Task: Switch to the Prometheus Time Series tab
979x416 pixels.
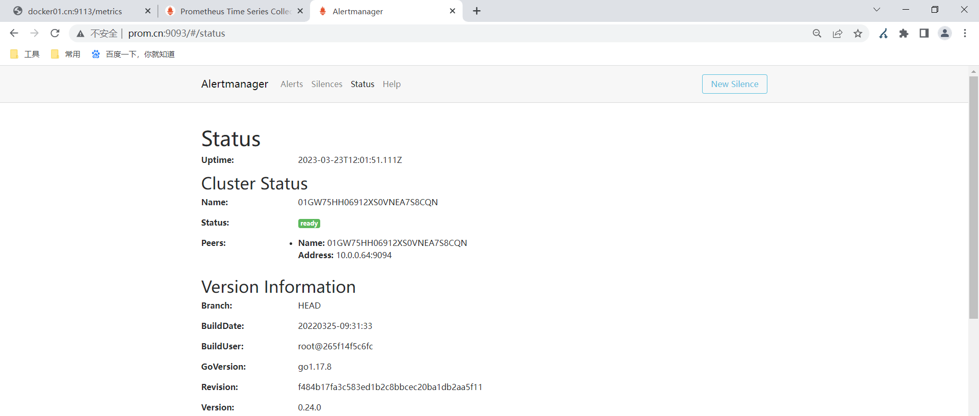Action: pos(234,11)
